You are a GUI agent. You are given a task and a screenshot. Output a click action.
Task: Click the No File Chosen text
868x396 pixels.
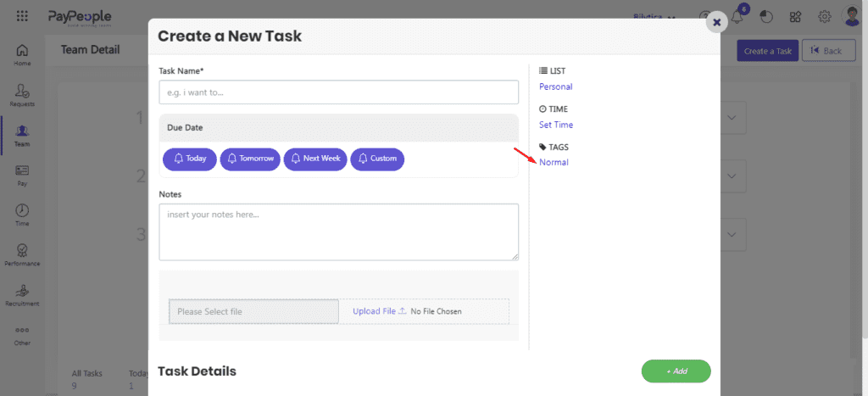[x=437, y=311]
